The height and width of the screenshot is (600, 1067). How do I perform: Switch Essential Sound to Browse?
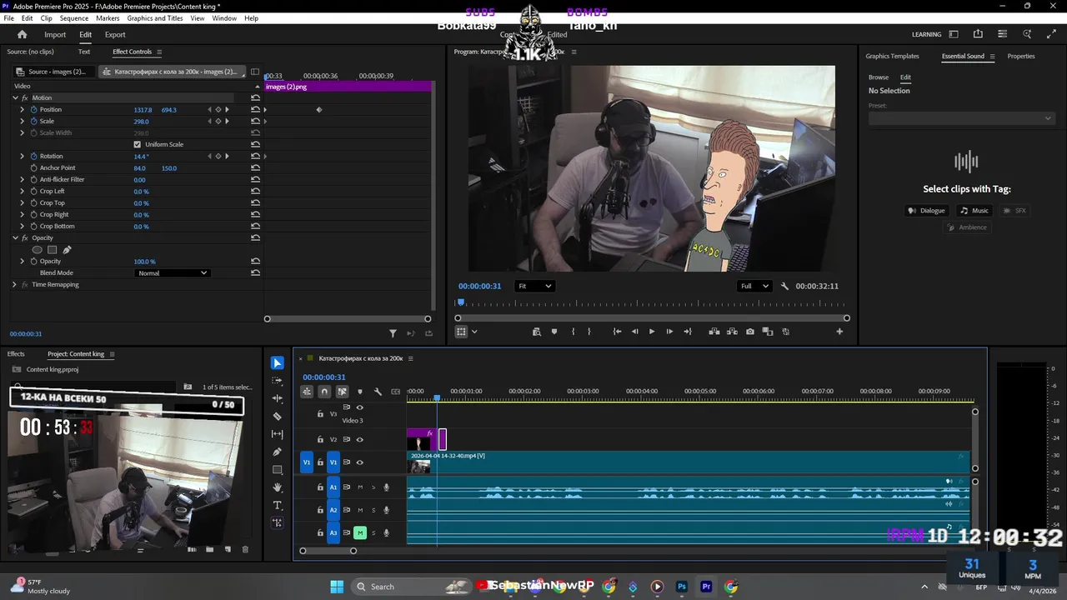click(x=879, y=77)
